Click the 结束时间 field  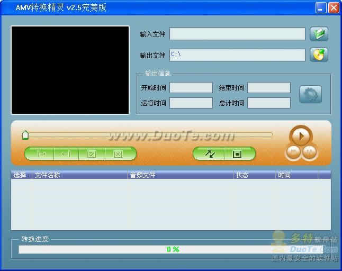point(269,87)
